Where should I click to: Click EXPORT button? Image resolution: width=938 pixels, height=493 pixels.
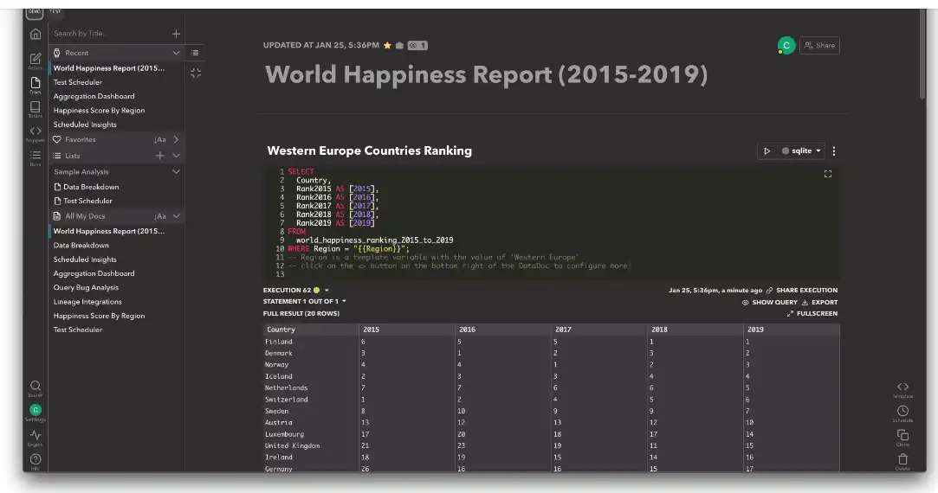point(819,303)
